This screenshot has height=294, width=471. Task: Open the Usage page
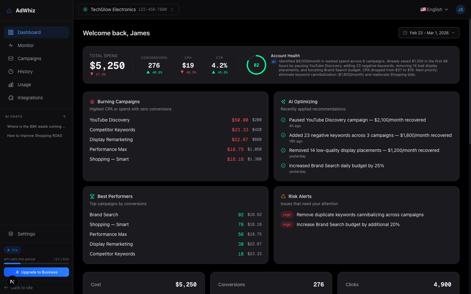[36, 85]
